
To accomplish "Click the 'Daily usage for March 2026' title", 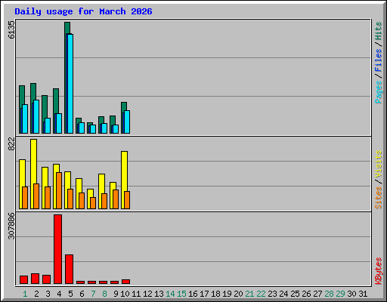I will tap(83, 11).
